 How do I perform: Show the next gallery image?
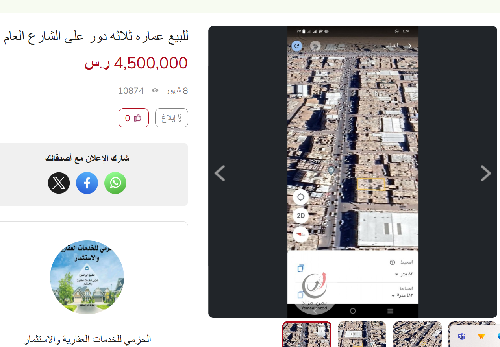point(486,173)
